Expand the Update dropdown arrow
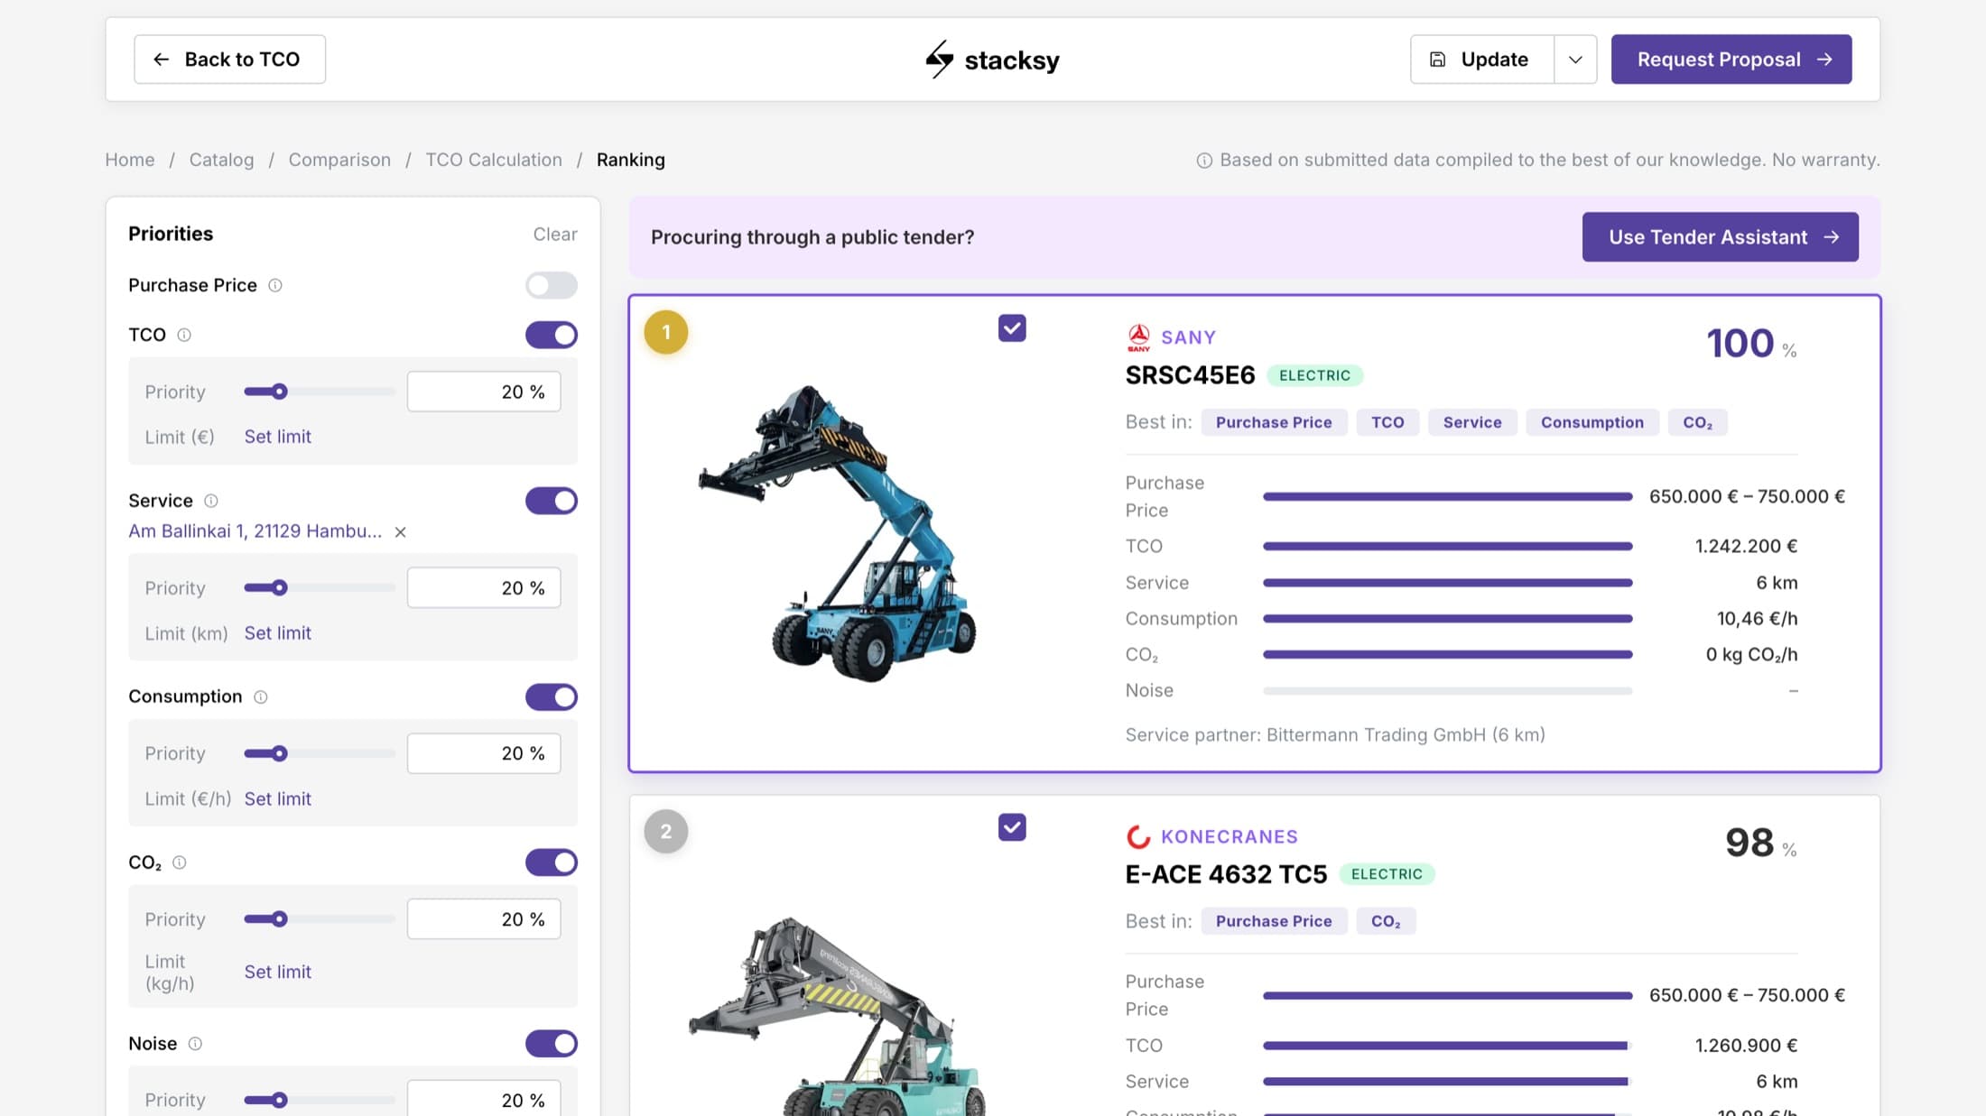Image resolution: width=1986 pixels, height=1116 pixels. (x=1575, y=60)
